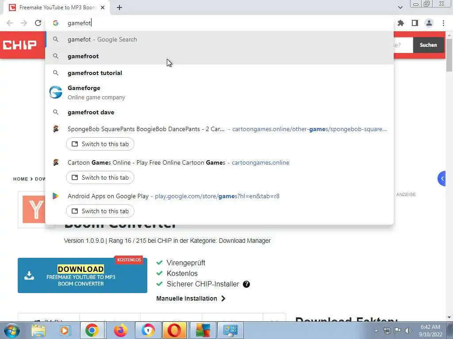Open Windows Explorer from the taskbar

[38, 330]
